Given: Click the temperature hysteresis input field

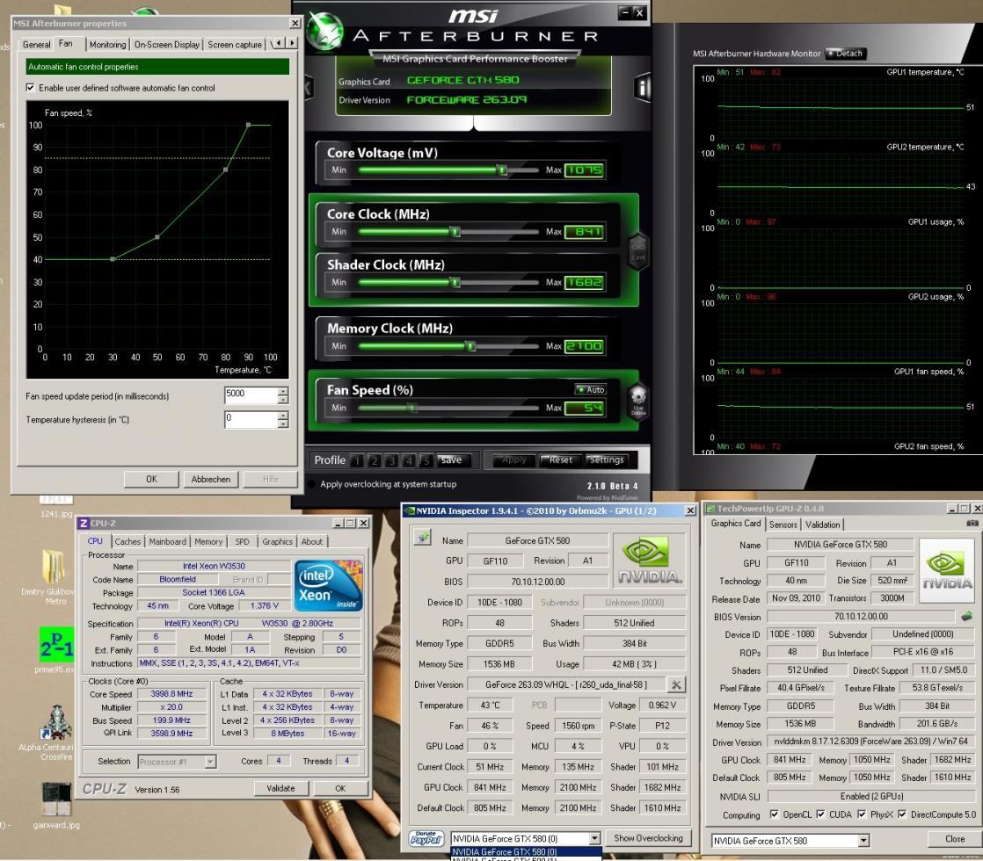Looking at the screenshot, I should click(251, 419).
